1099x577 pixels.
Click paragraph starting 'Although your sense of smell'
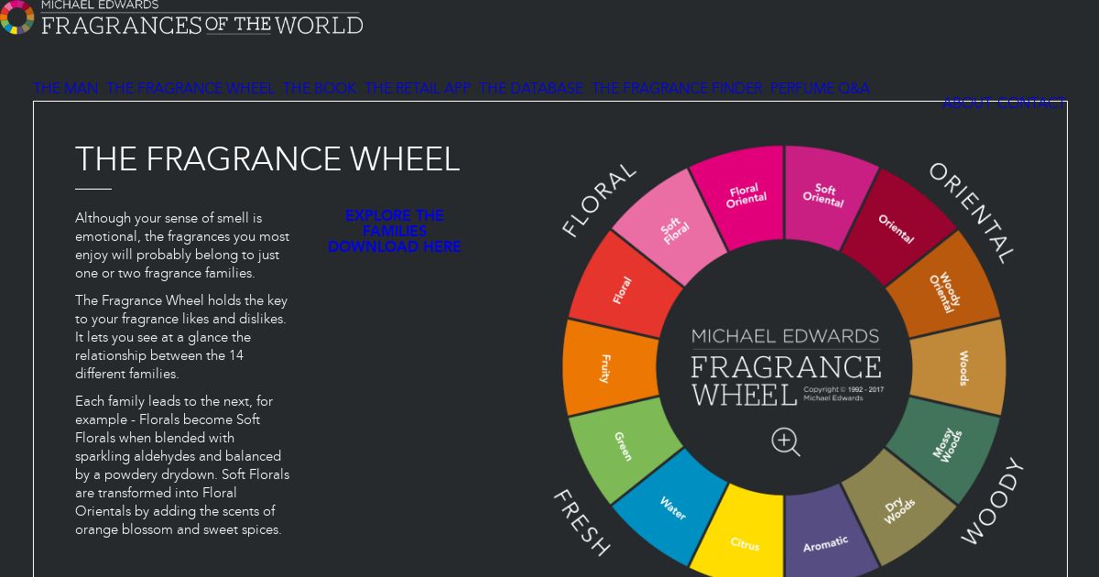pyautogui.click(x=182, y=245)
